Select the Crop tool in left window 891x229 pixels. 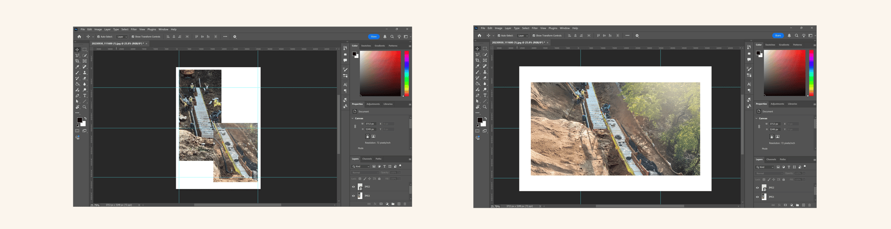click(x=77, y=61)
